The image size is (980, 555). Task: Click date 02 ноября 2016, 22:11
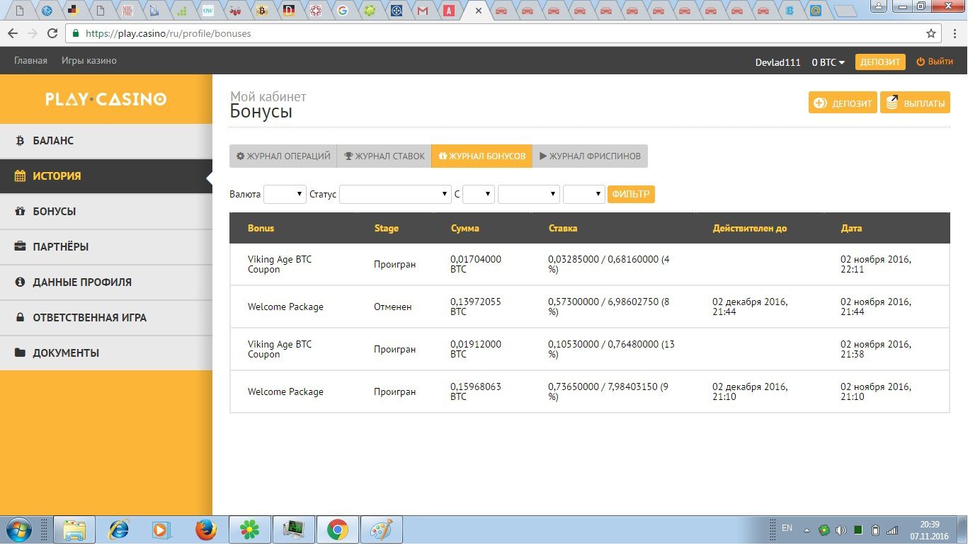tap(876, 264)
